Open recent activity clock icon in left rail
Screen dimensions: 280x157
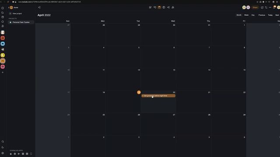3,8
